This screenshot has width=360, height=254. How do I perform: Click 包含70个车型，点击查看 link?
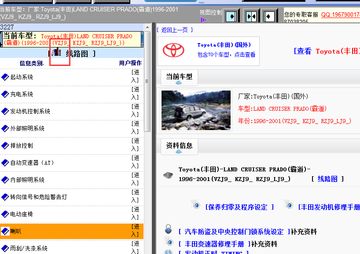[226, 55]
